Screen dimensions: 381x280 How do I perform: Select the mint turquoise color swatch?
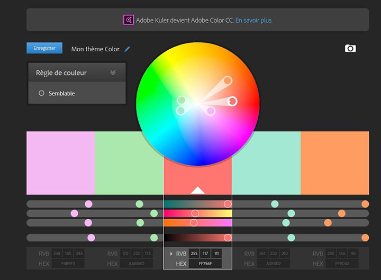(266, 163)
